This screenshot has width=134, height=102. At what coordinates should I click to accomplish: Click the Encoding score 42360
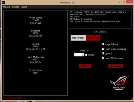click(x=35, y=33)
